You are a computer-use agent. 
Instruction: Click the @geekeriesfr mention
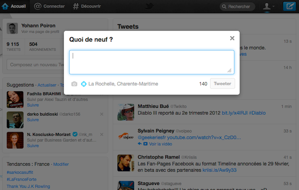(x=152, y=138)
